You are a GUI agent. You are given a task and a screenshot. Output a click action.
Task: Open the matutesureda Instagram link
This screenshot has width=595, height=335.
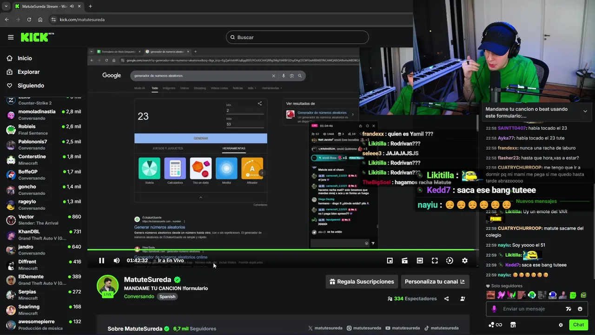pos(364,328)
